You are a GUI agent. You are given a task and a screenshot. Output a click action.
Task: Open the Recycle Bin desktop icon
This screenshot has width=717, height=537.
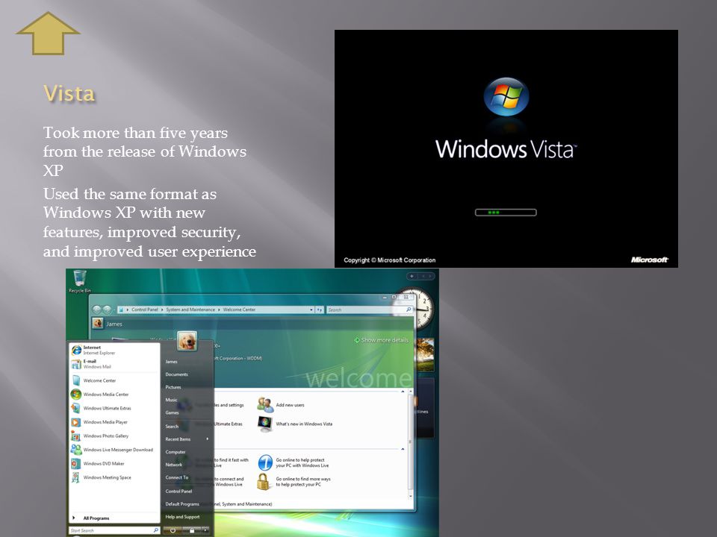[x=80, y=281]
